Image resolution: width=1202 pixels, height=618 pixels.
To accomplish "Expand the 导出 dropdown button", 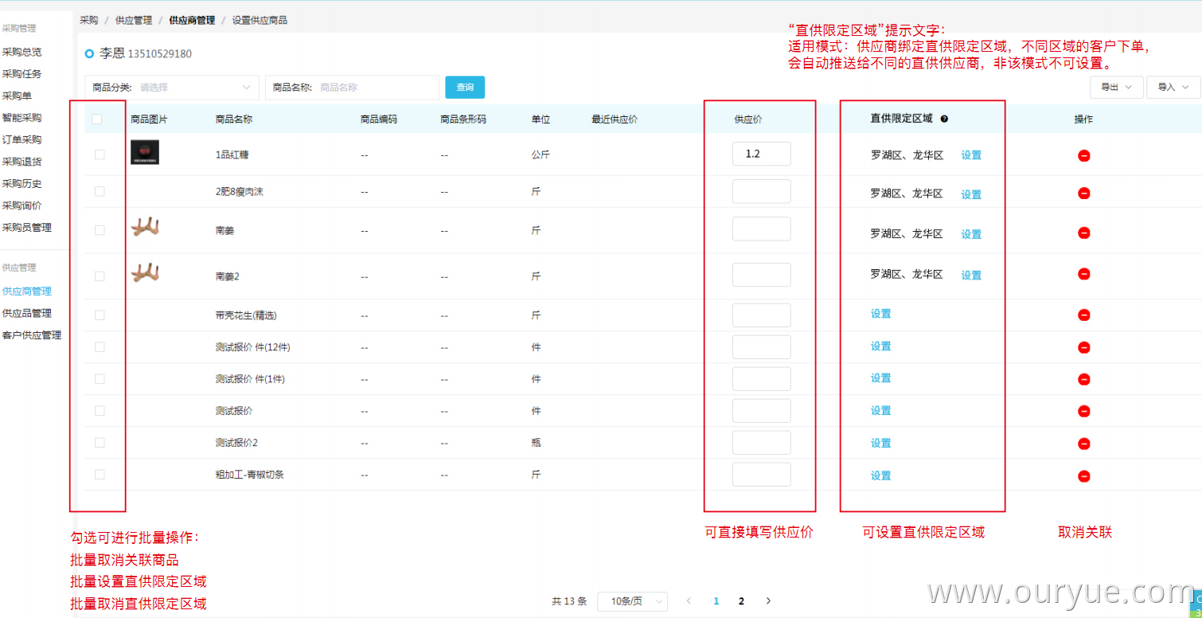I will click(x=1117, y=88).
